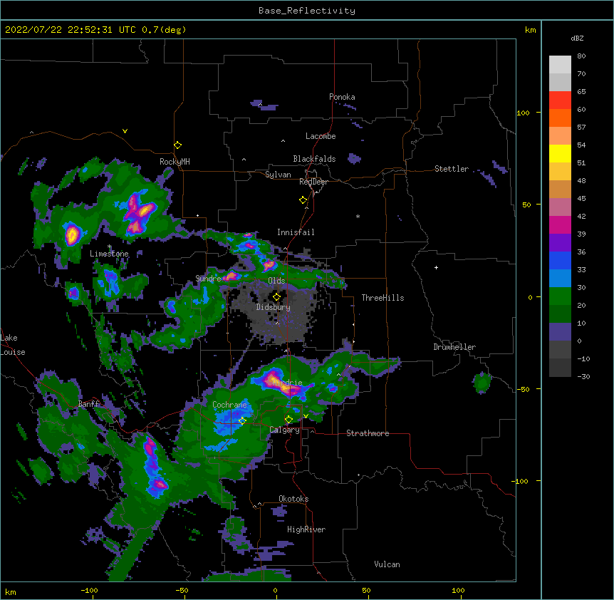
Task: Pick the purple 36–39 dBZ legend swatch
Action: click(560, 243)
